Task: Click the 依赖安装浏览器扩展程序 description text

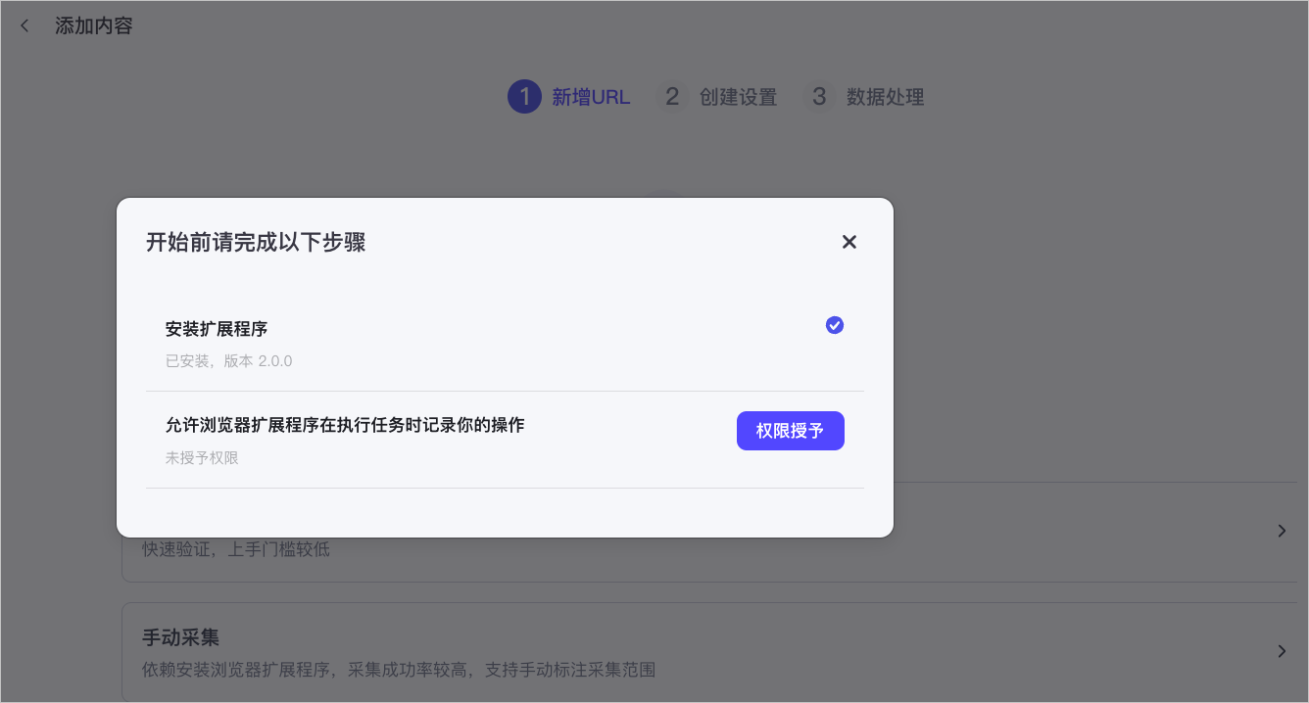Action: (x=399, y=671)
